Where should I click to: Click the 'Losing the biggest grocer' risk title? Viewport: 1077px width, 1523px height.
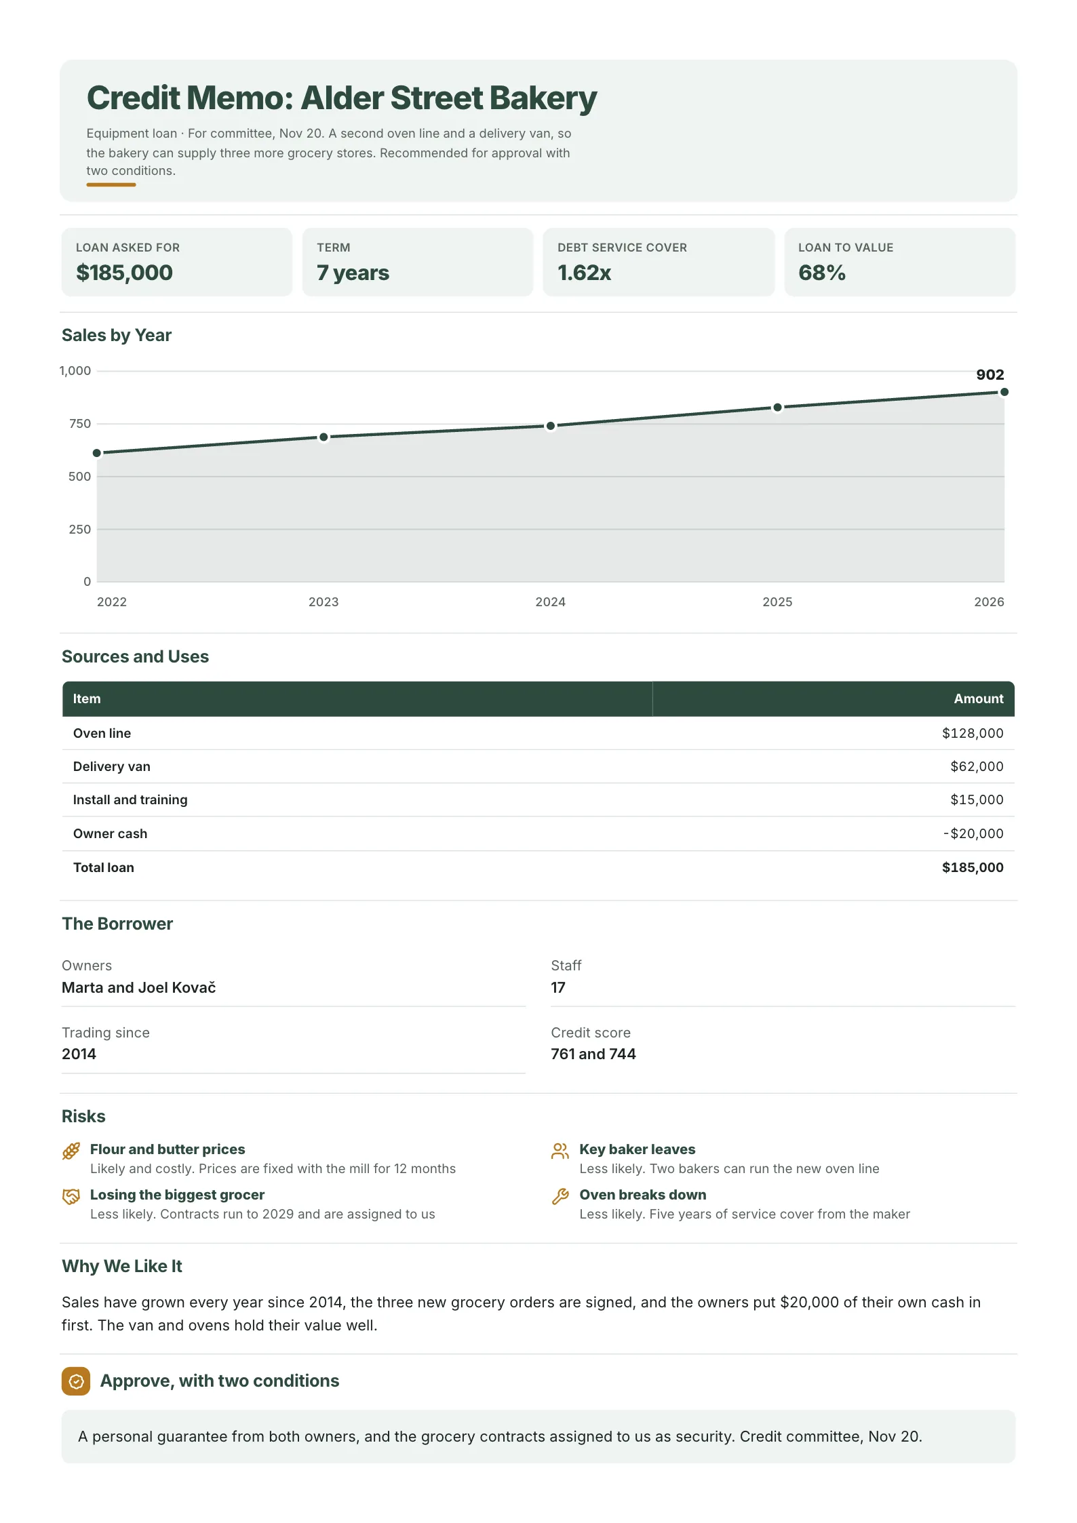[x=178, y=1195]
